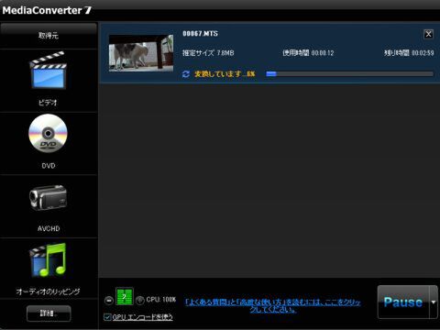The width and height of the screenshot is (440, 330).
Task: Click the refresh icon beside converting status
Action: [x=186, y=74]
